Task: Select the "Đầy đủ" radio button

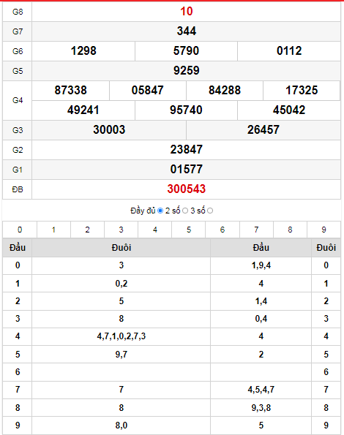Action: tap(160, 211)
